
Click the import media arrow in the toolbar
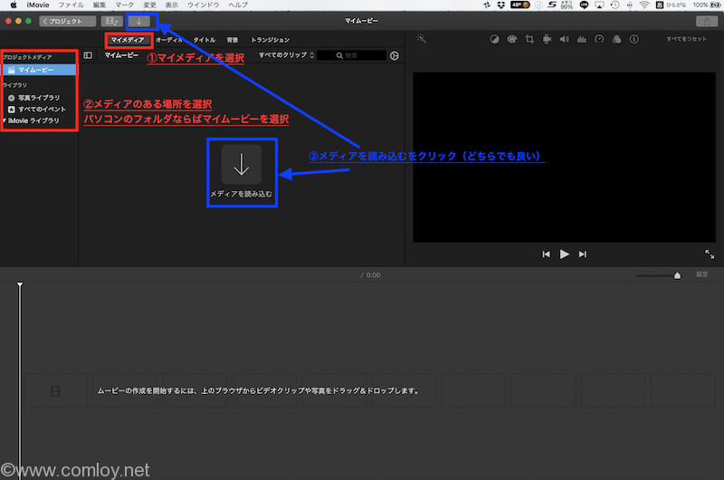[139, 21]
